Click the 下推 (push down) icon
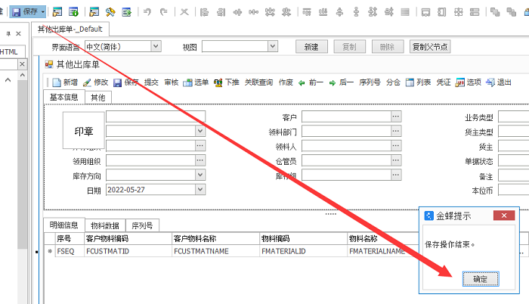Image resolution: width=529 pixels, height=304 pixels. pos(218,82)
